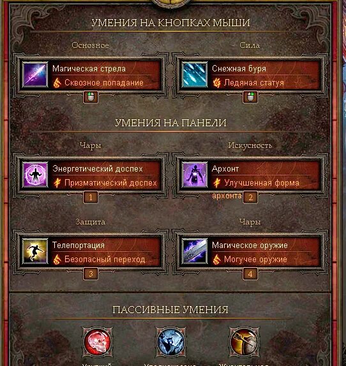Click hotkey slot 4 badge
Viewport: 346px width, 366px height.
tap(250, 274)
